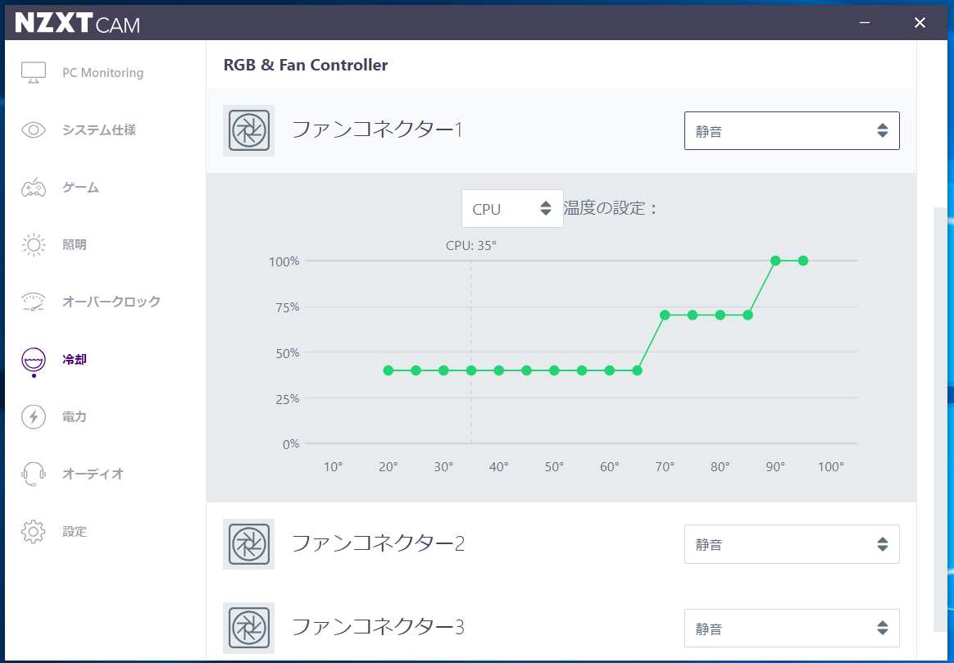Click the gear icon for 設定

[34, 532]
